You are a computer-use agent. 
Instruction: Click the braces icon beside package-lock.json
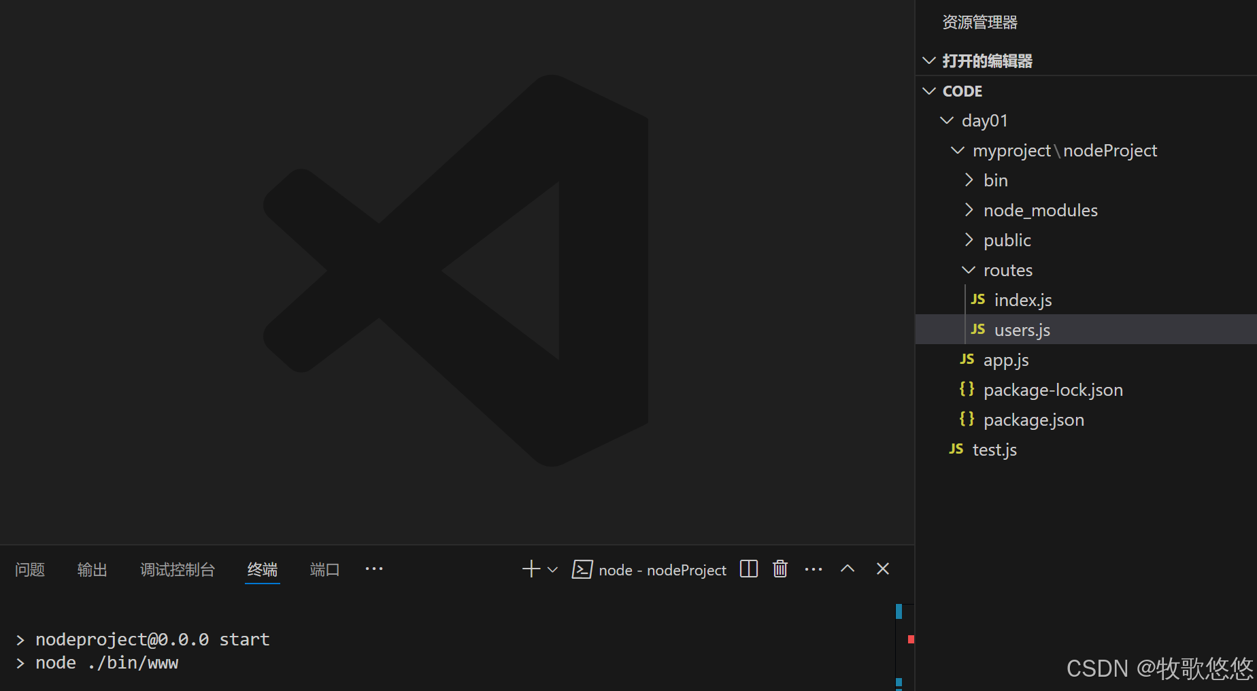tap(967, 389)
